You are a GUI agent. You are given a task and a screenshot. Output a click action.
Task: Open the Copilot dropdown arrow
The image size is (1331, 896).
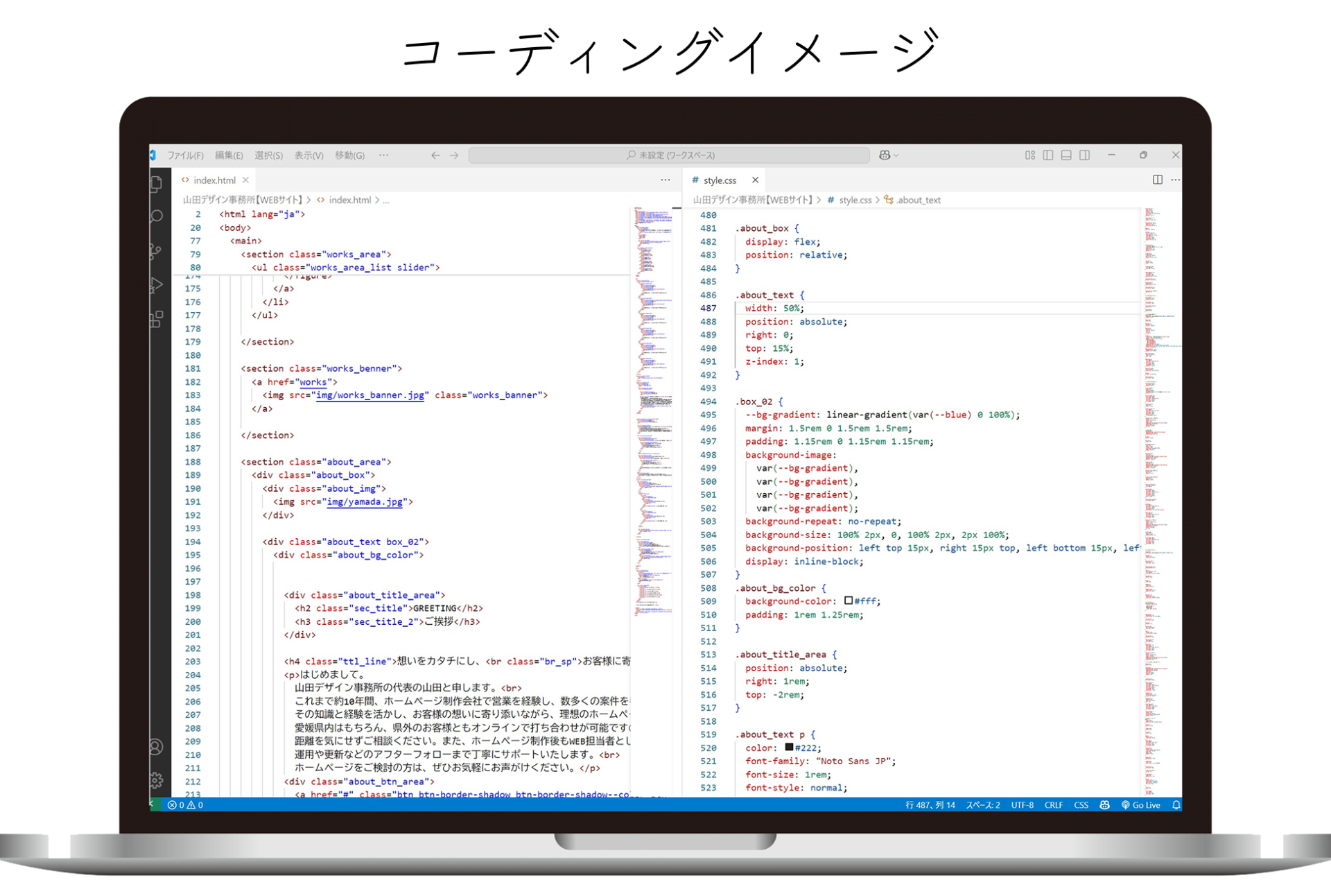(896, 155)
